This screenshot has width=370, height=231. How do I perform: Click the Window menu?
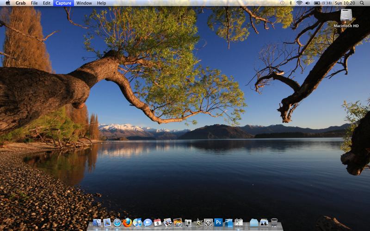(84, 3)
